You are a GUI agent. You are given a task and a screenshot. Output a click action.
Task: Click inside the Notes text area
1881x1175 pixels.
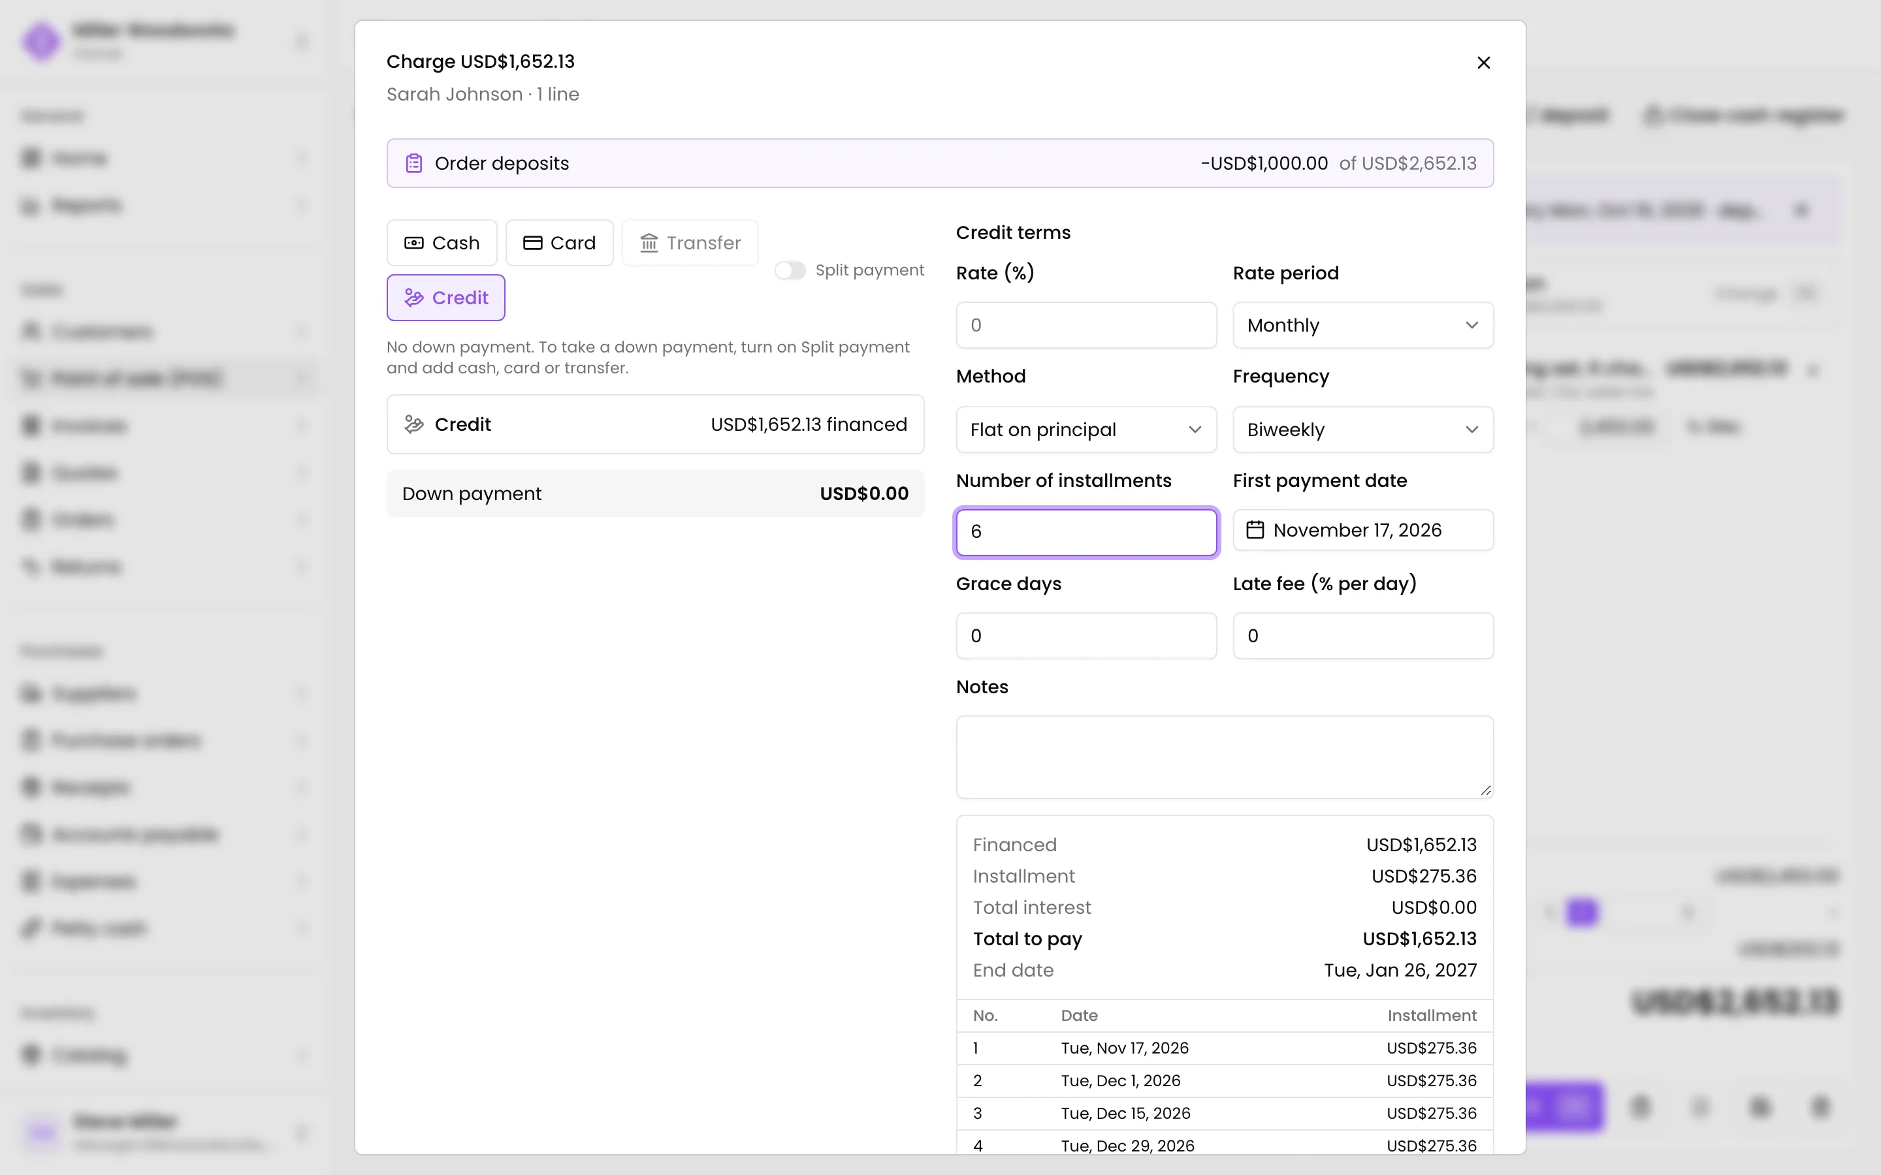pos(1224,757)
